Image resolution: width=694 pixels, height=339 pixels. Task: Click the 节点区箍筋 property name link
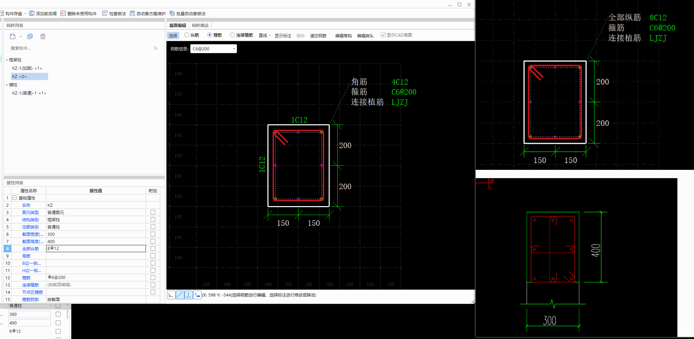coord(33,292)
